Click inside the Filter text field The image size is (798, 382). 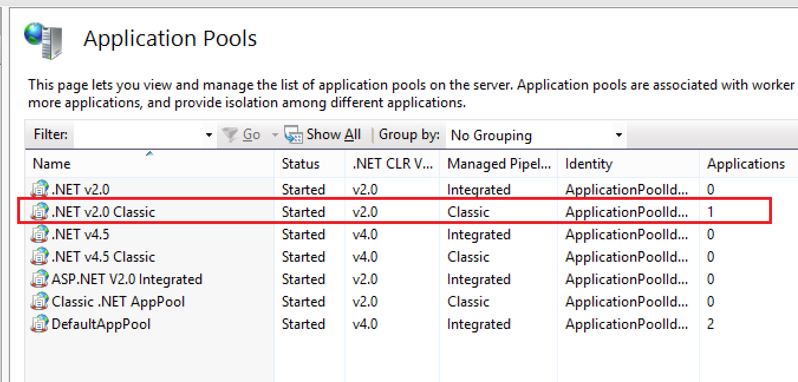139,136
